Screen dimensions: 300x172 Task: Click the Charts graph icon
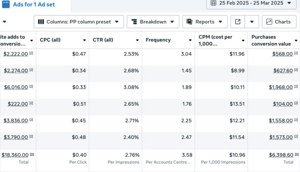269,22
